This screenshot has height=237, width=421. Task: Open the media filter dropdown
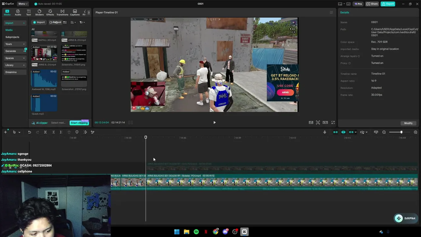click(x=82, y=22)
